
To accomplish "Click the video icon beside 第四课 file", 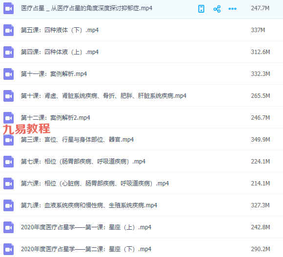I will [8, 52].
